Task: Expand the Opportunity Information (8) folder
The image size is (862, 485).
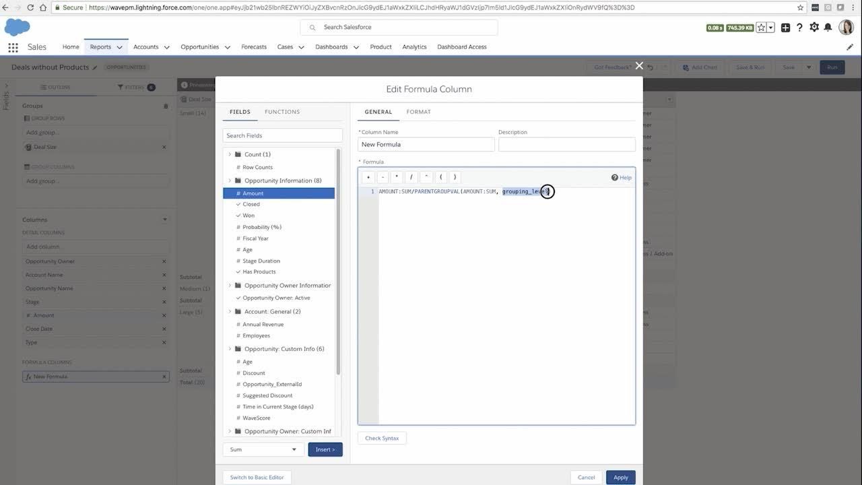Action: [x=230, y=181]
